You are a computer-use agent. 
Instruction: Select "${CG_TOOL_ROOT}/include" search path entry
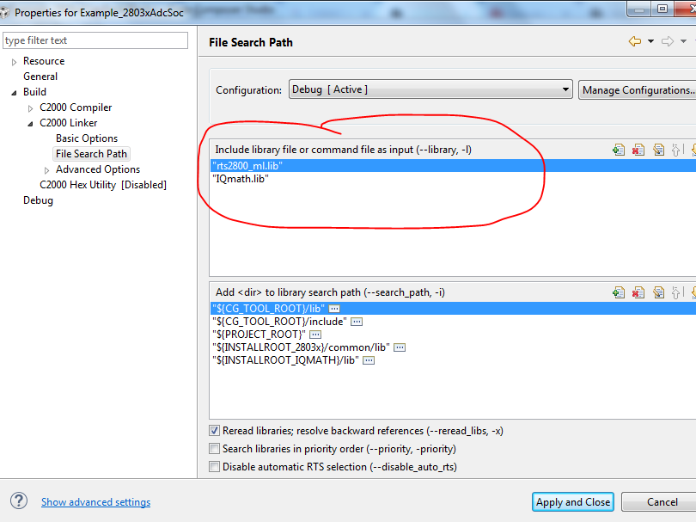[453, 321]
